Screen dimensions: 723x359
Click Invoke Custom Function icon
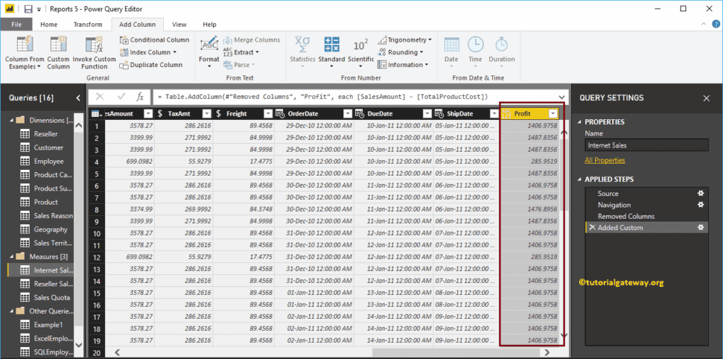[x=94, y=44]
